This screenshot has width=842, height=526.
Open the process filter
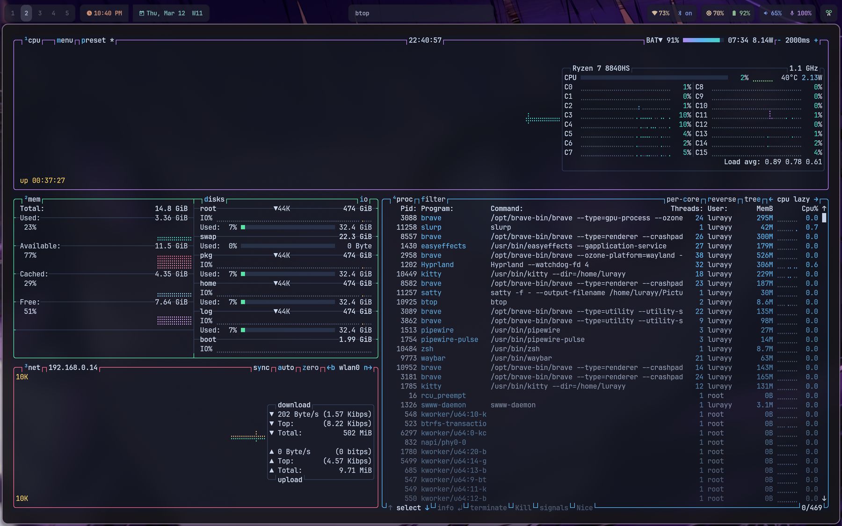click(x=433, y=199)
